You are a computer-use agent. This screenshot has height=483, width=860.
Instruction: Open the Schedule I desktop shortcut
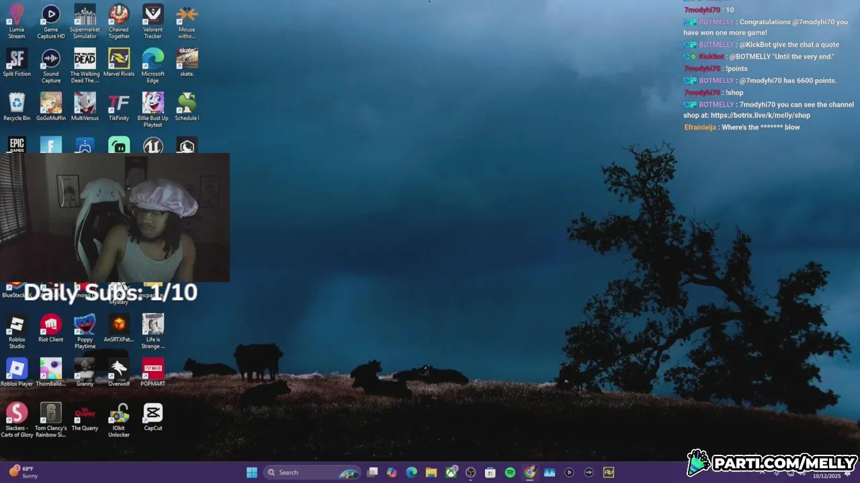(x=187, y=107)
